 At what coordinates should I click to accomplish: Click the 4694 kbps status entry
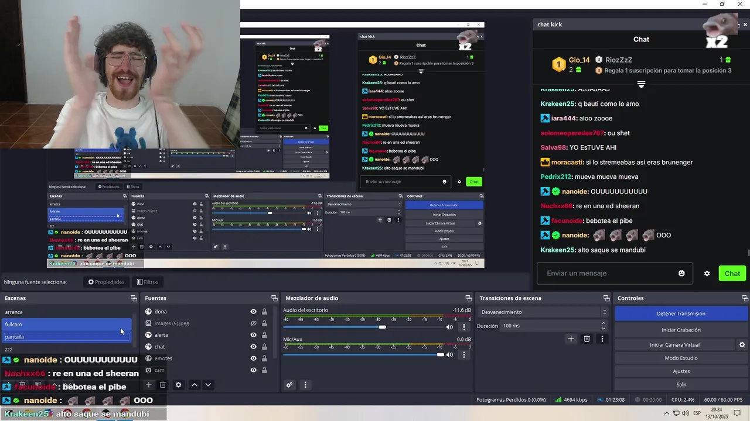[571, 400]
